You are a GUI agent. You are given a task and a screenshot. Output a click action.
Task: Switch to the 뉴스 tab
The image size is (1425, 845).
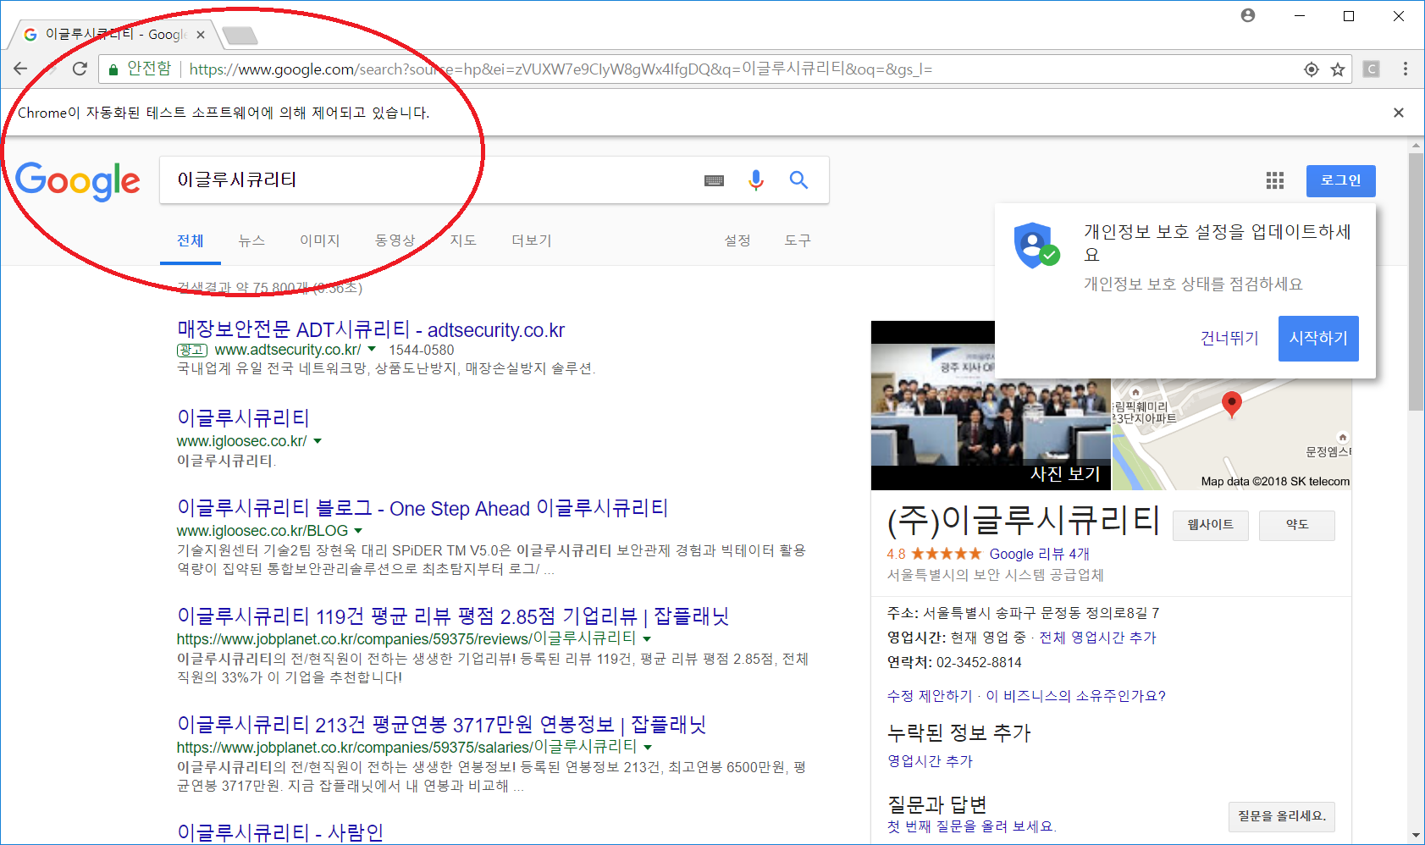pyautogui.click(x=251, y=240)
